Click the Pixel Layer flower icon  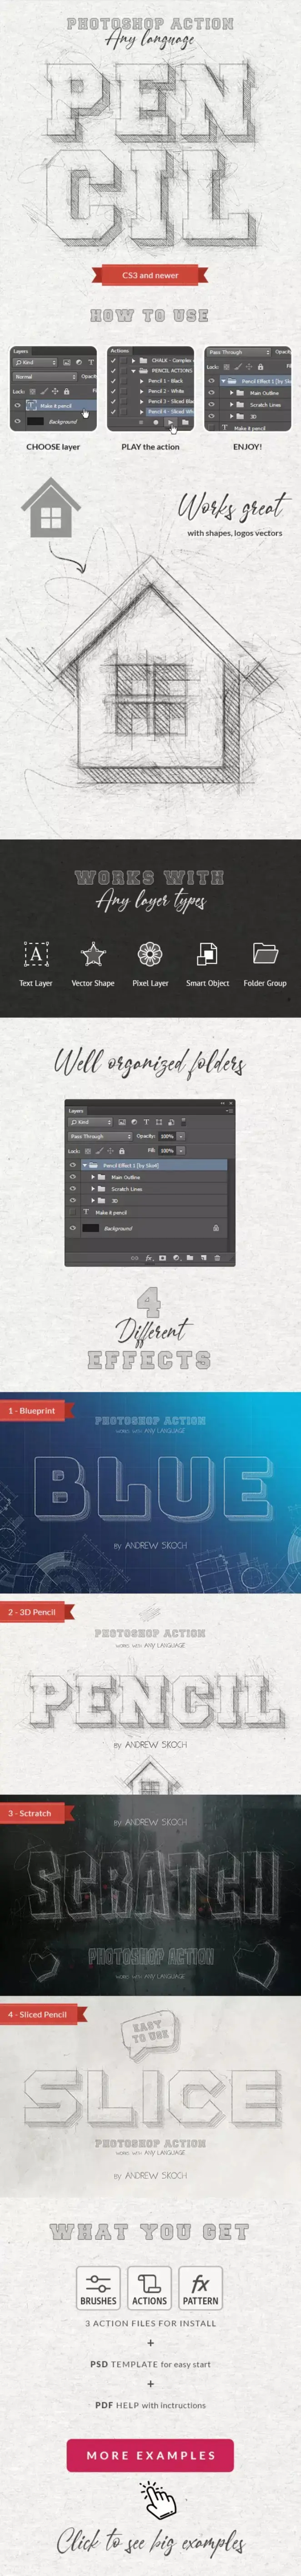pyautogui.click(x=150, y=954)
